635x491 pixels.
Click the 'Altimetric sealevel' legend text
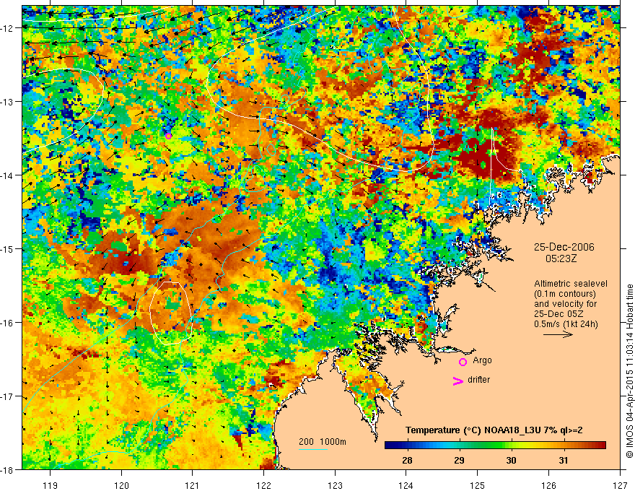(571, 284)
